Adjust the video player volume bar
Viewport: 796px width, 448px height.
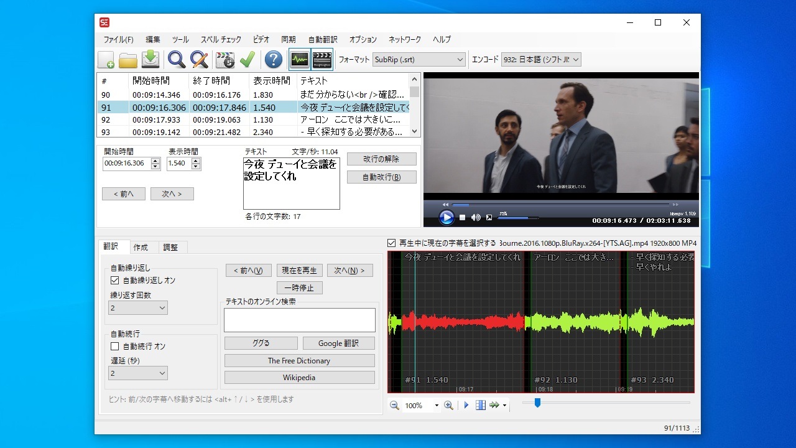518,218
